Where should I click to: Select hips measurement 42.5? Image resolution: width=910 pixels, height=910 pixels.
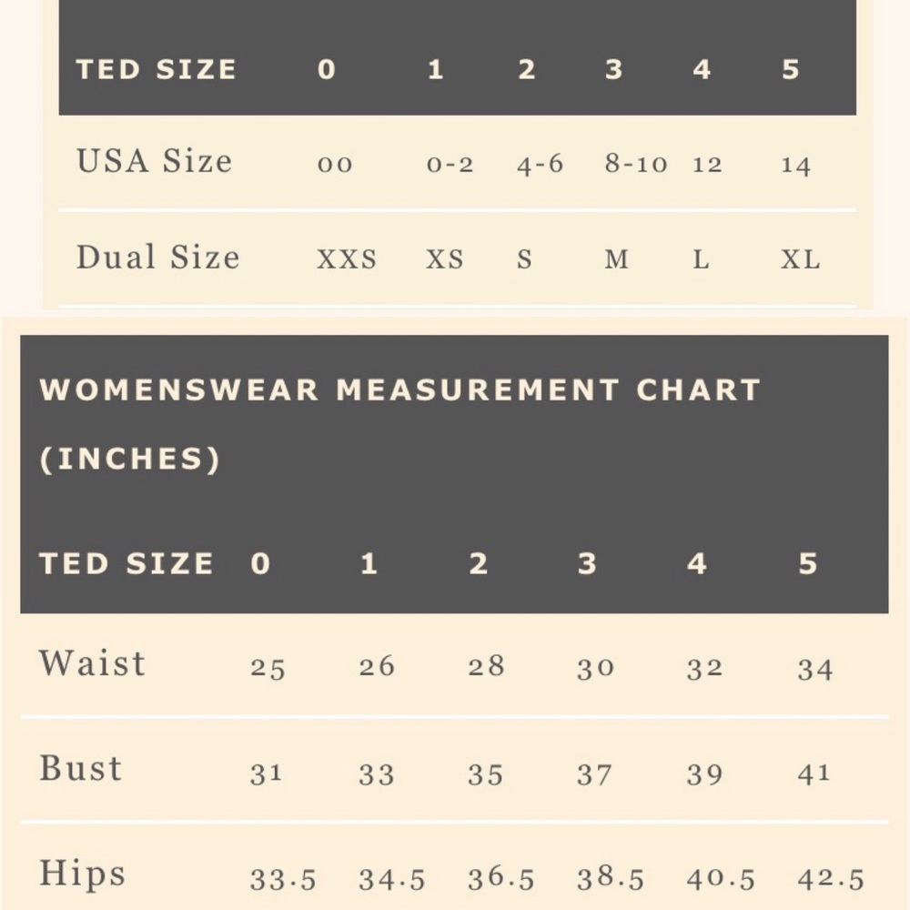(x=831, y=879)
